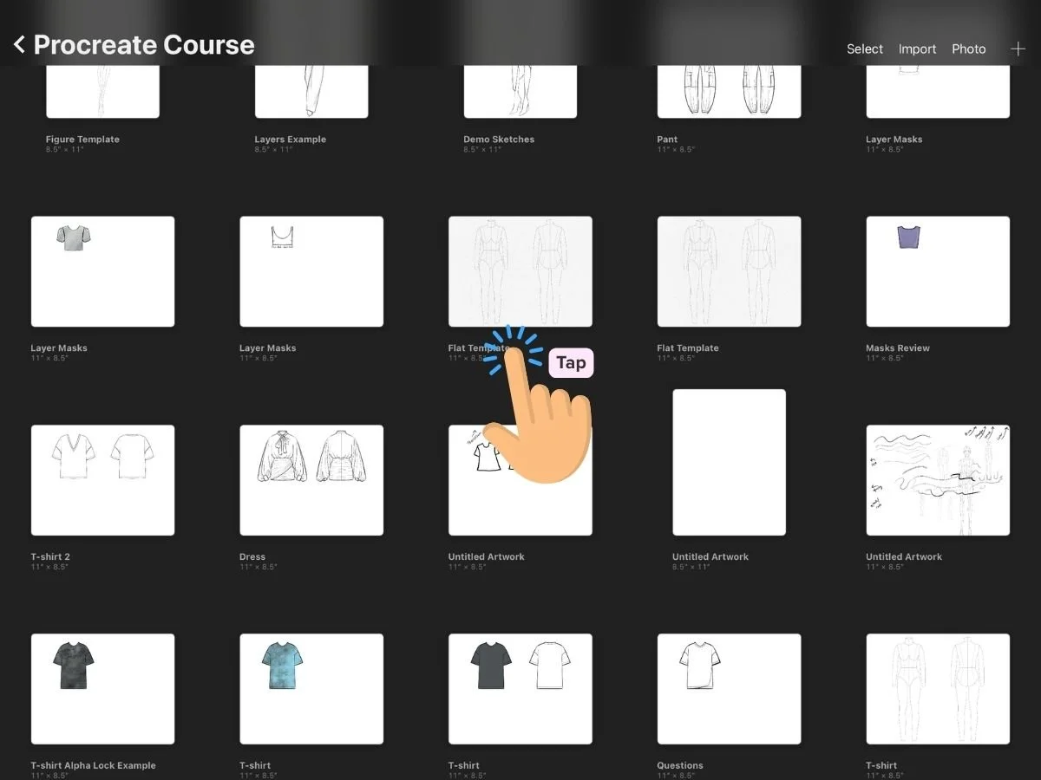Open the Questions artwork thumbnail
The image size is (1041, 780).
[x=730, y=689]
